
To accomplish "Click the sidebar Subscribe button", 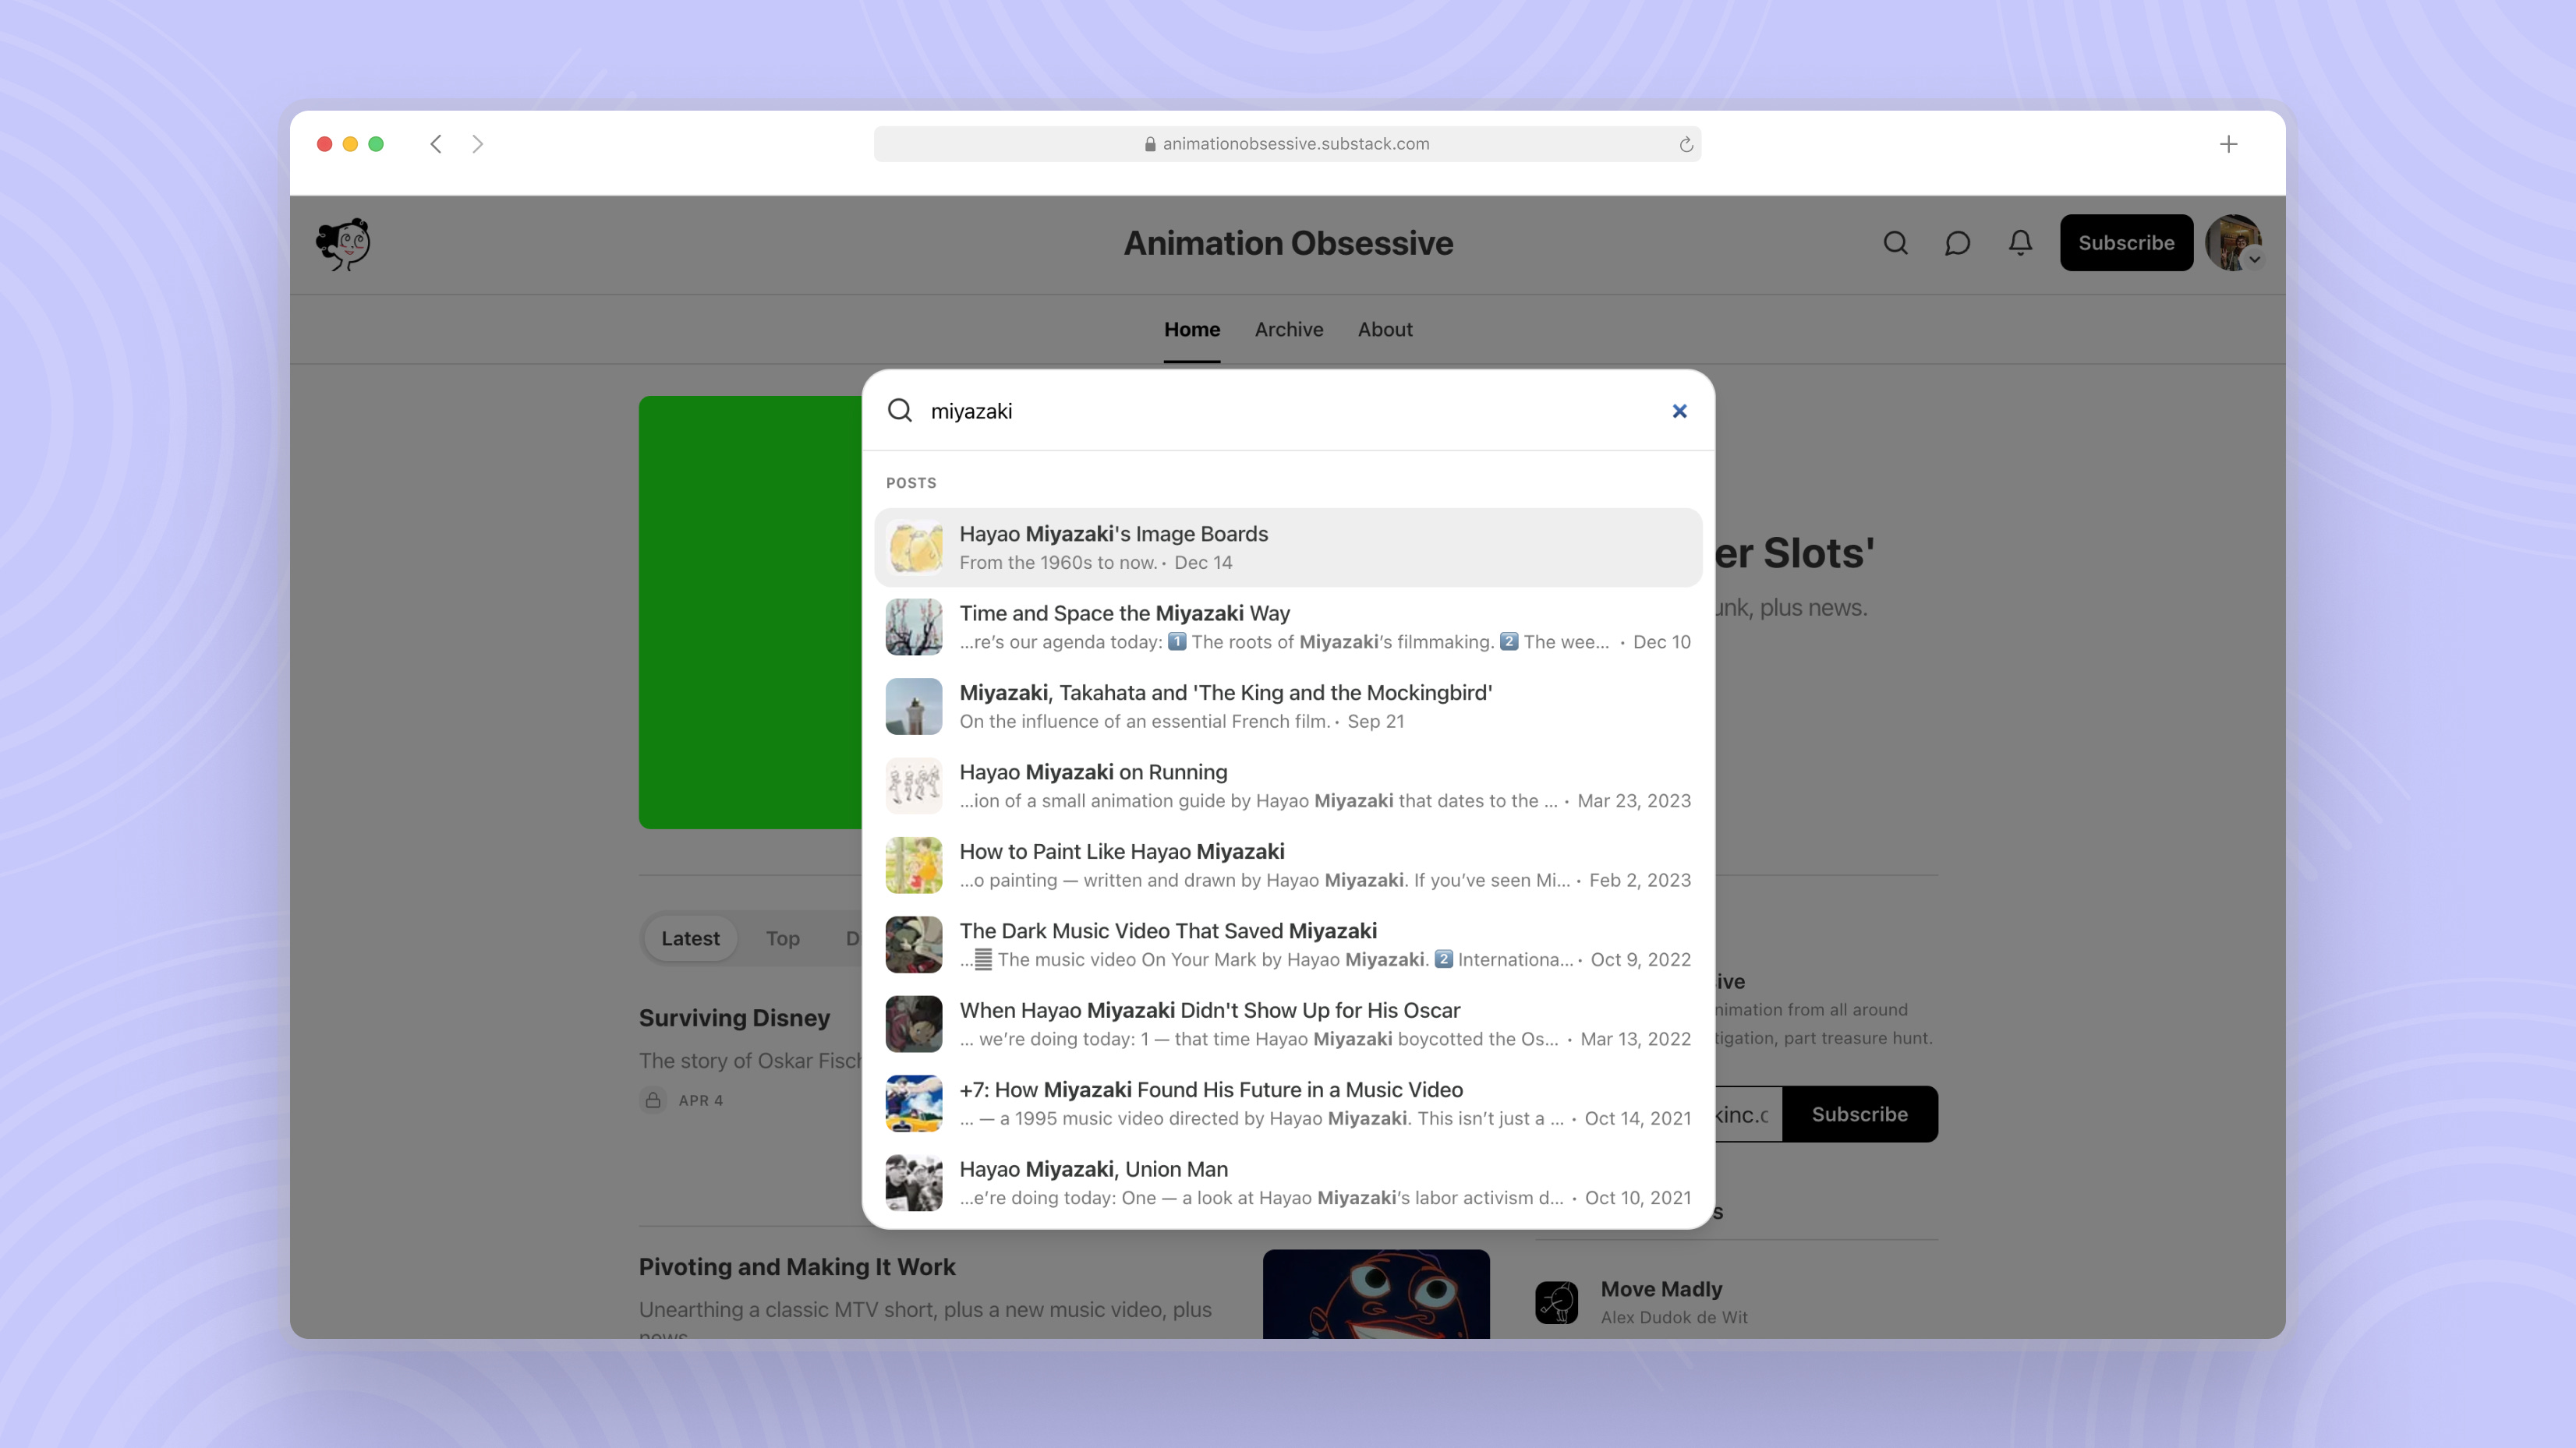I will (1859, 1114).
